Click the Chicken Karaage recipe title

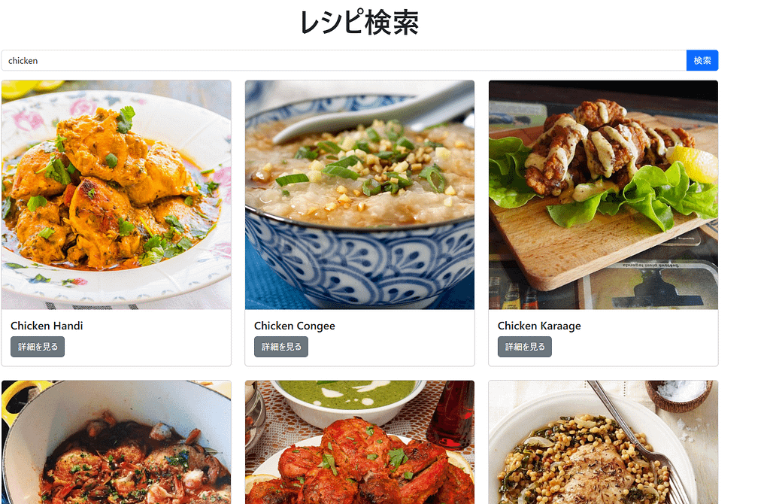pos(539,326)
